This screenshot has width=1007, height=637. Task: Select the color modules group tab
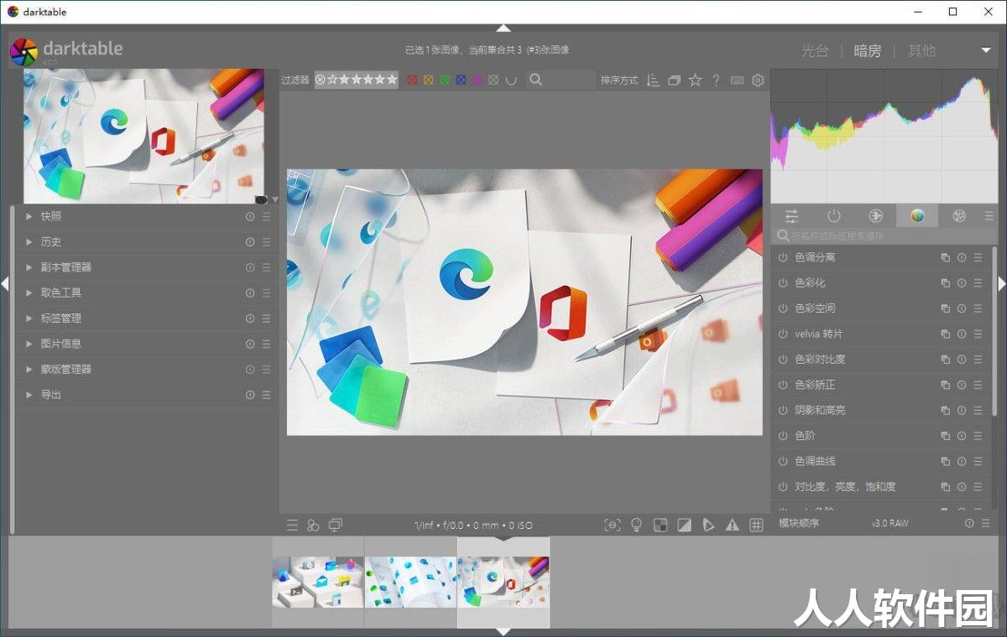(x=917, y=216)
